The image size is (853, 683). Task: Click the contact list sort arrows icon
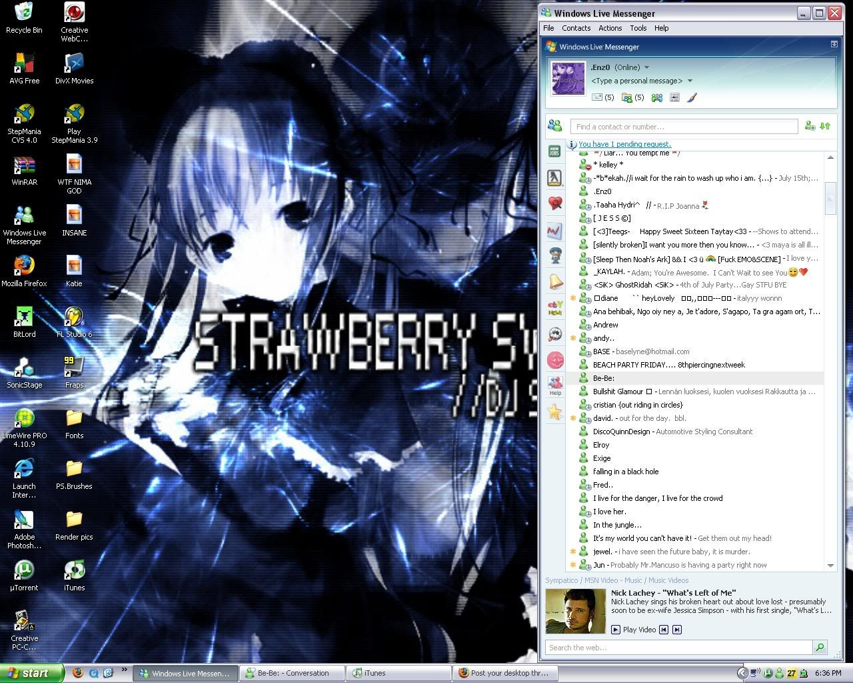pos(826,126)
